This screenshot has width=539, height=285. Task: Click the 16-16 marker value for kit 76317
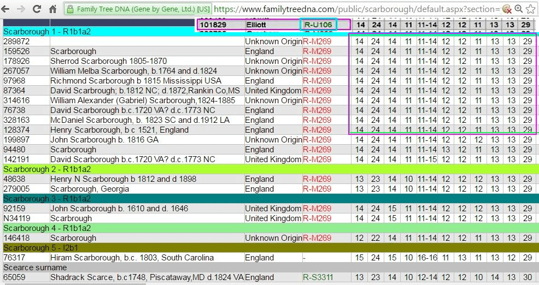(427, 258)
